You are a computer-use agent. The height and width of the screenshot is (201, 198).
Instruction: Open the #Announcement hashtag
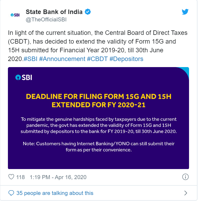pos(62,59)
